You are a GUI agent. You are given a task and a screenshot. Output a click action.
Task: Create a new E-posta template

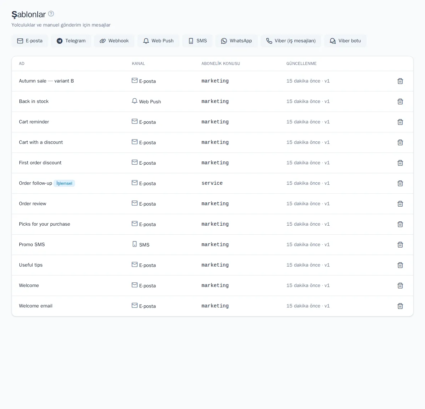(x=30, y=41)
